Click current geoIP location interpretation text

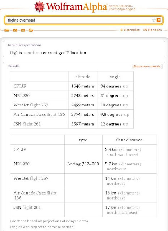64,53
